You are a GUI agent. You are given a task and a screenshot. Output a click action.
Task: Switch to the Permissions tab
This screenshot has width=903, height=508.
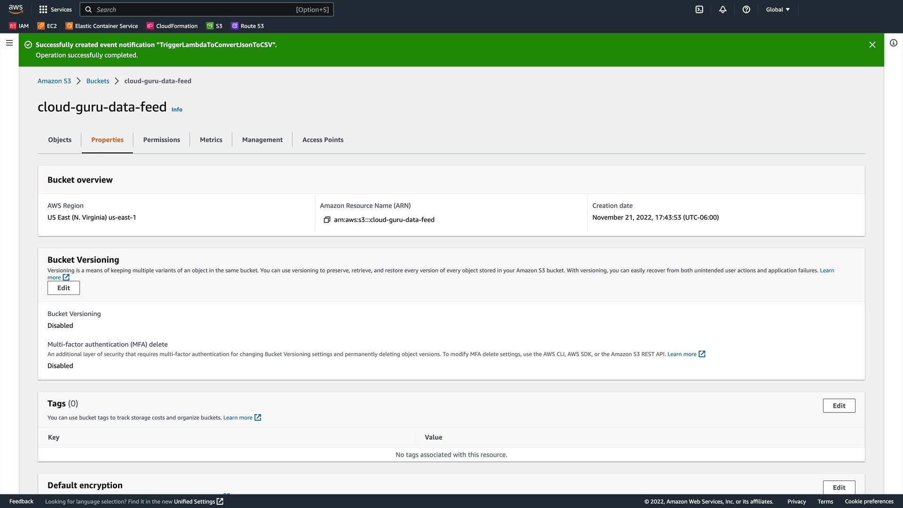click(161, 140)
